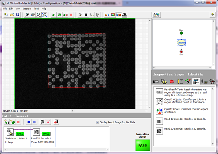Run inspection once toolbar icon

pyautogui.click(x=54, y=15)
